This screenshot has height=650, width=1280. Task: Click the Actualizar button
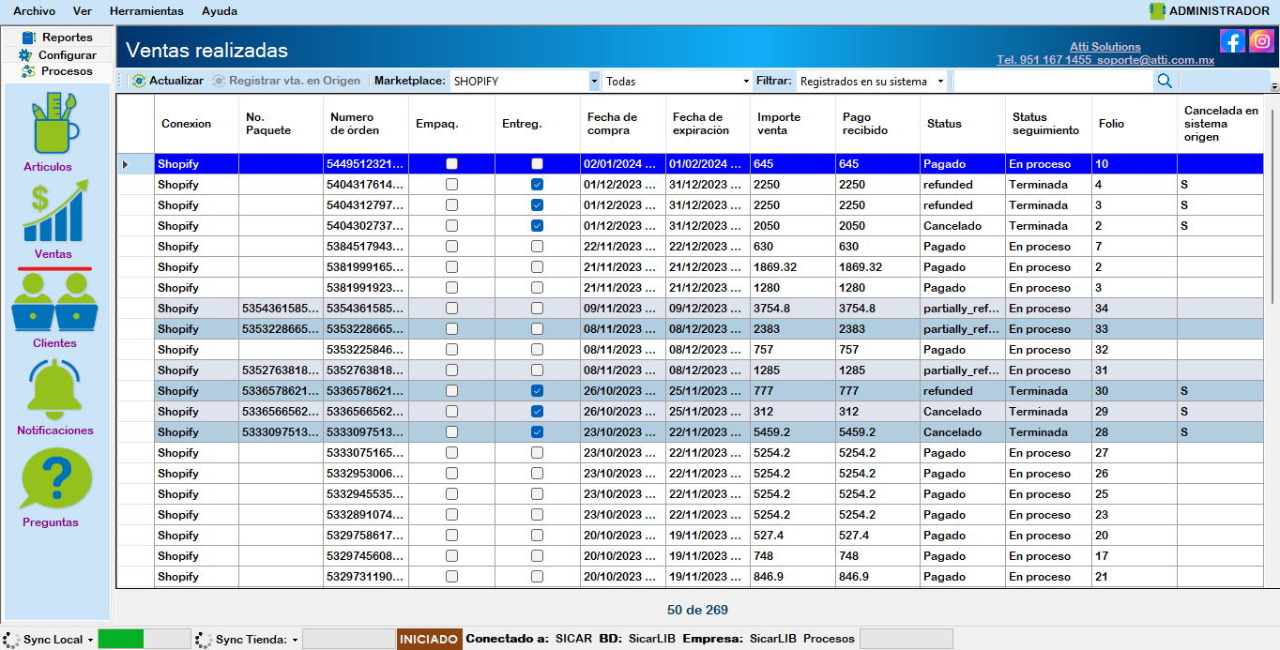tap(168, 81)
